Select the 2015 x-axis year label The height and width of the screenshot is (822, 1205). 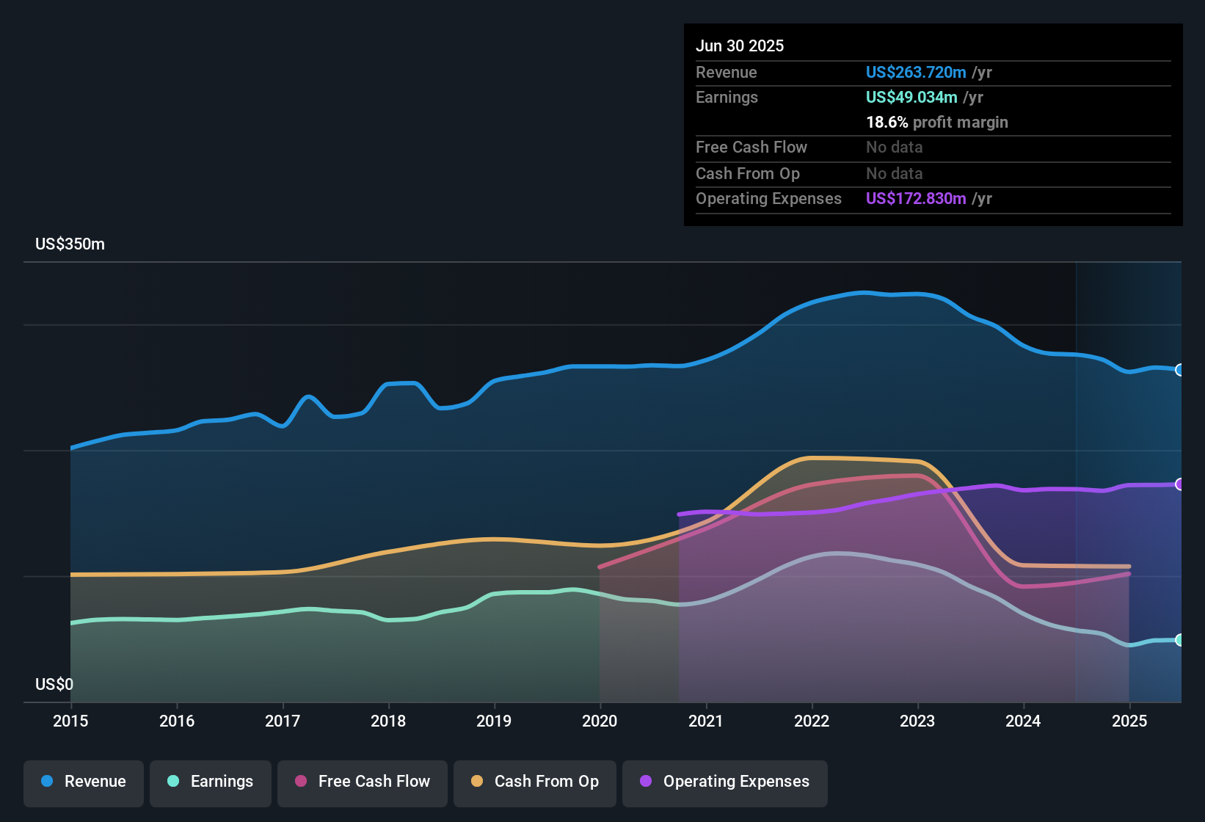pyautogui.click(x=70, y=721)
